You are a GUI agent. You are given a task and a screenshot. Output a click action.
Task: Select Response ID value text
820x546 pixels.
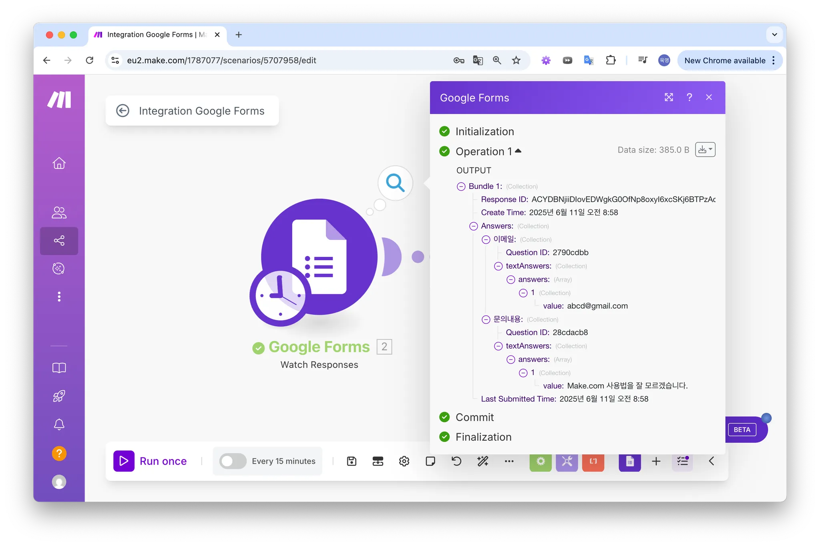[x=623, y=199]
